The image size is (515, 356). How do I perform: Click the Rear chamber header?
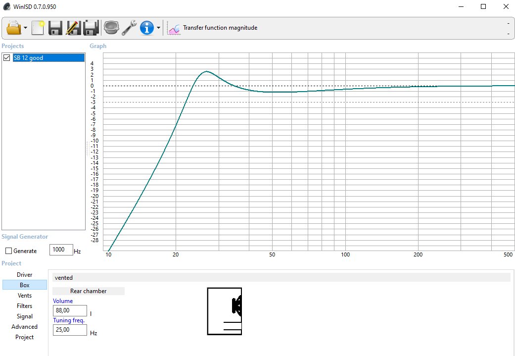(89, 291)
